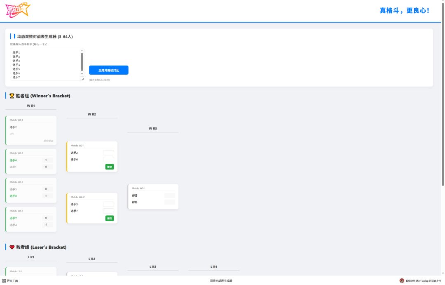This screenshot has height=285, width=445.
Task: Click score field for 选手6 in W2-1
Action: click(x=108, y=159)
